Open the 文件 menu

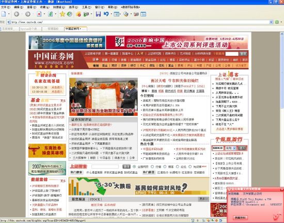pyautogui.click(x=6, y=7)
